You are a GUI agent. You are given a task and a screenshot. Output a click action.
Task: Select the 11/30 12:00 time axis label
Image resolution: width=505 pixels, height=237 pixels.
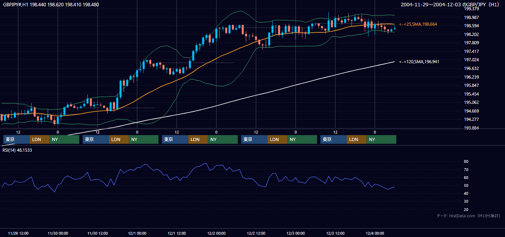[97, 233]
